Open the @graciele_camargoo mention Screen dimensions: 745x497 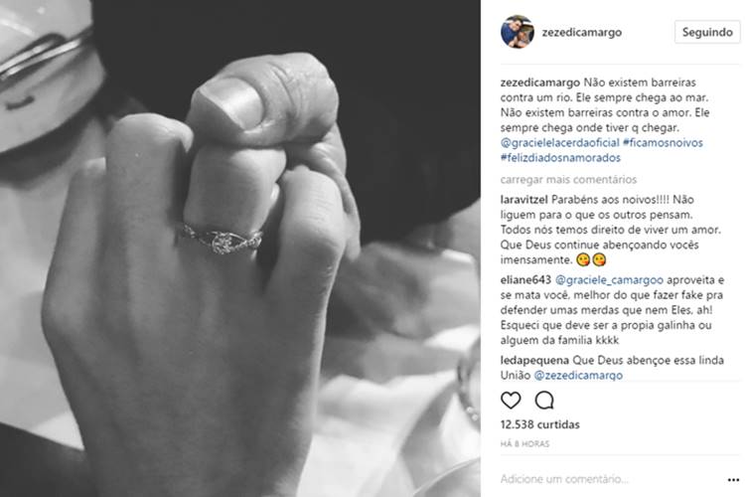[609, 280]
